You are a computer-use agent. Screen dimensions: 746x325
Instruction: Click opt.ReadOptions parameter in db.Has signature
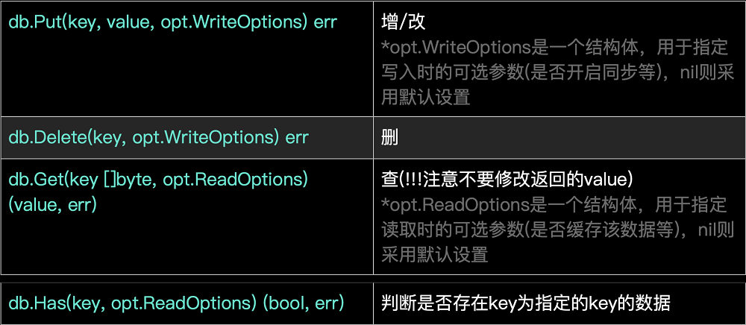point(184,303)
